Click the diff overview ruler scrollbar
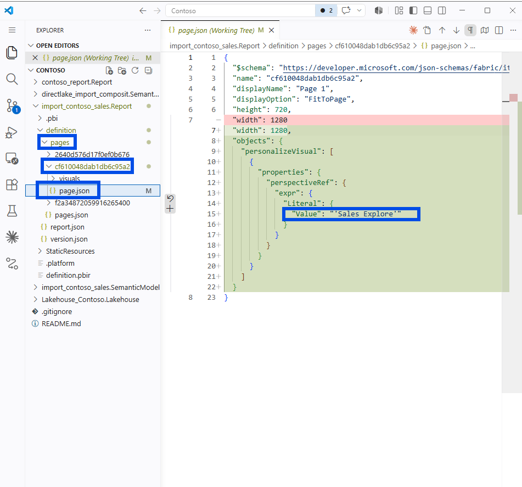522x487 pixels. [512, 222]
